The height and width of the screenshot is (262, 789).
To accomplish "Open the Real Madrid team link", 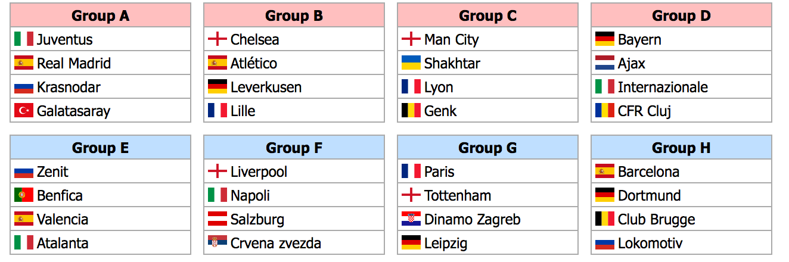I will (74, 63).
